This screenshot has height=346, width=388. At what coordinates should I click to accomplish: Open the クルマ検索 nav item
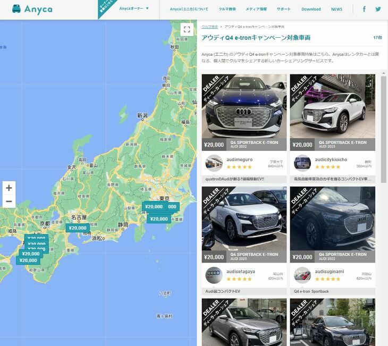[x=227, y=9]
